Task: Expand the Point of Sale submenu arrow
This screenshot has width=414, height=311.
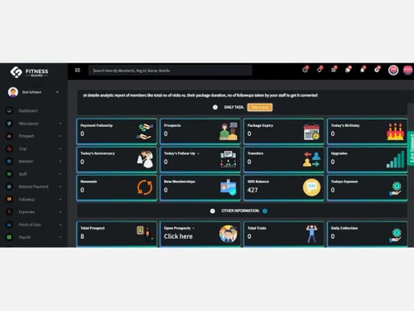Action: tap(60, 225)
